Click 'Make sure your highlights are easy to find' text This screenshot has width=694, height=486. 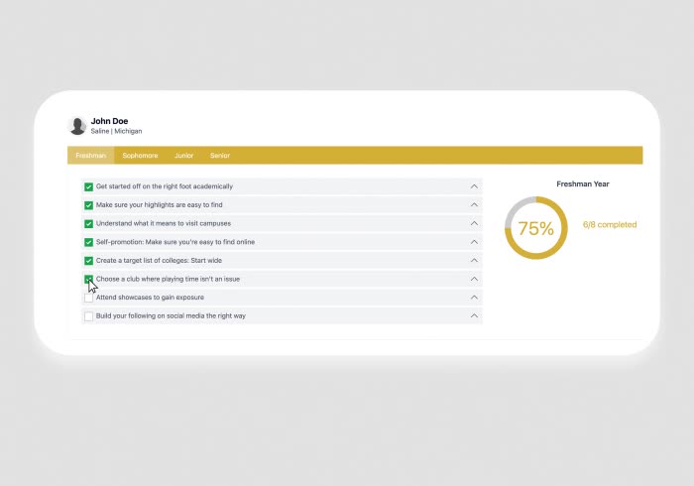coord(160,205)
